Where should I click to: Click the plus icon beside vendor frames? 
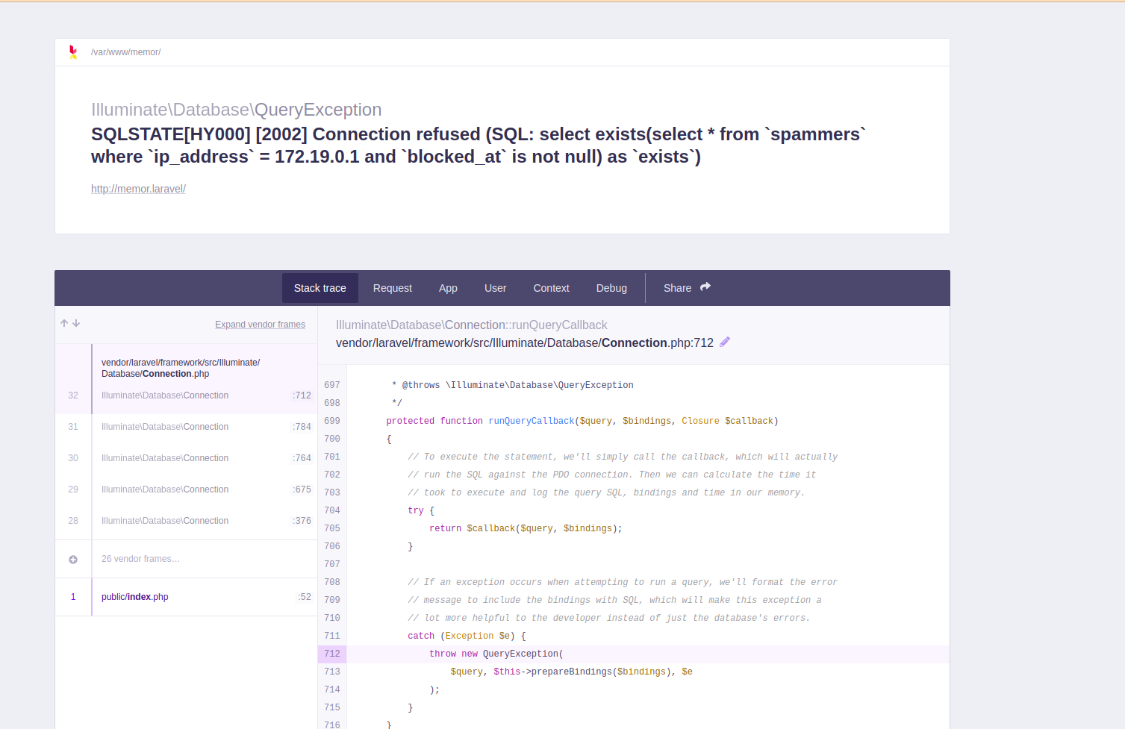pyautogui.click(x=72, y=558)
